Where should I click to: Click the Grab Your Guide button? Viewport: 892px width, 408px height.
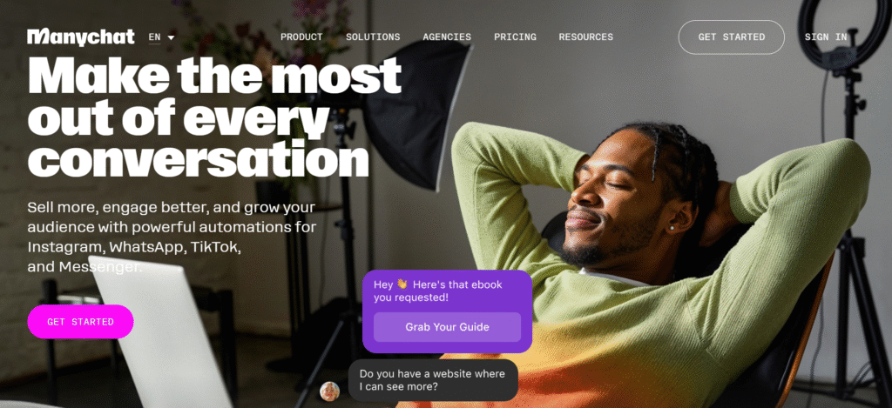(447, 327)
